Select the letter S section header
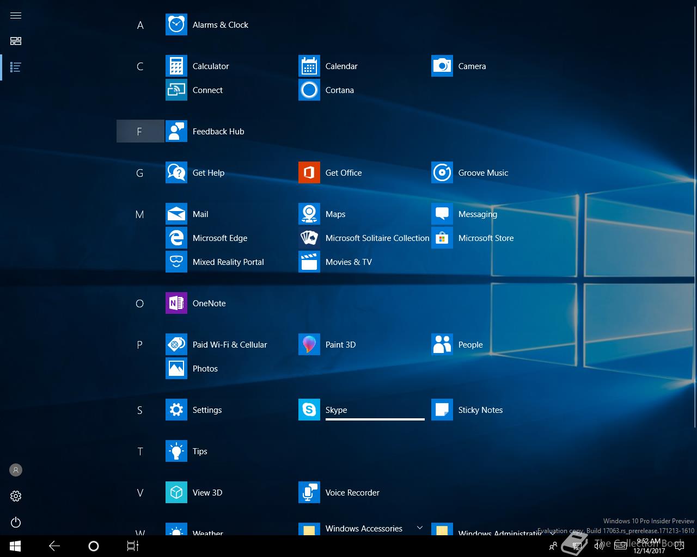This screenshot has width=697, height=557. tap(140, 410)
